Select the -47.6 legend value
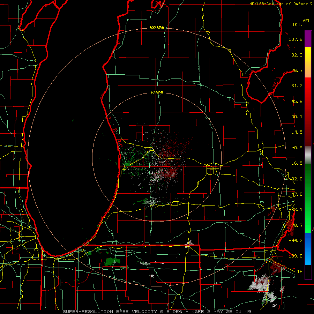Viewport: 314px width, 314px height. point(296,194)
